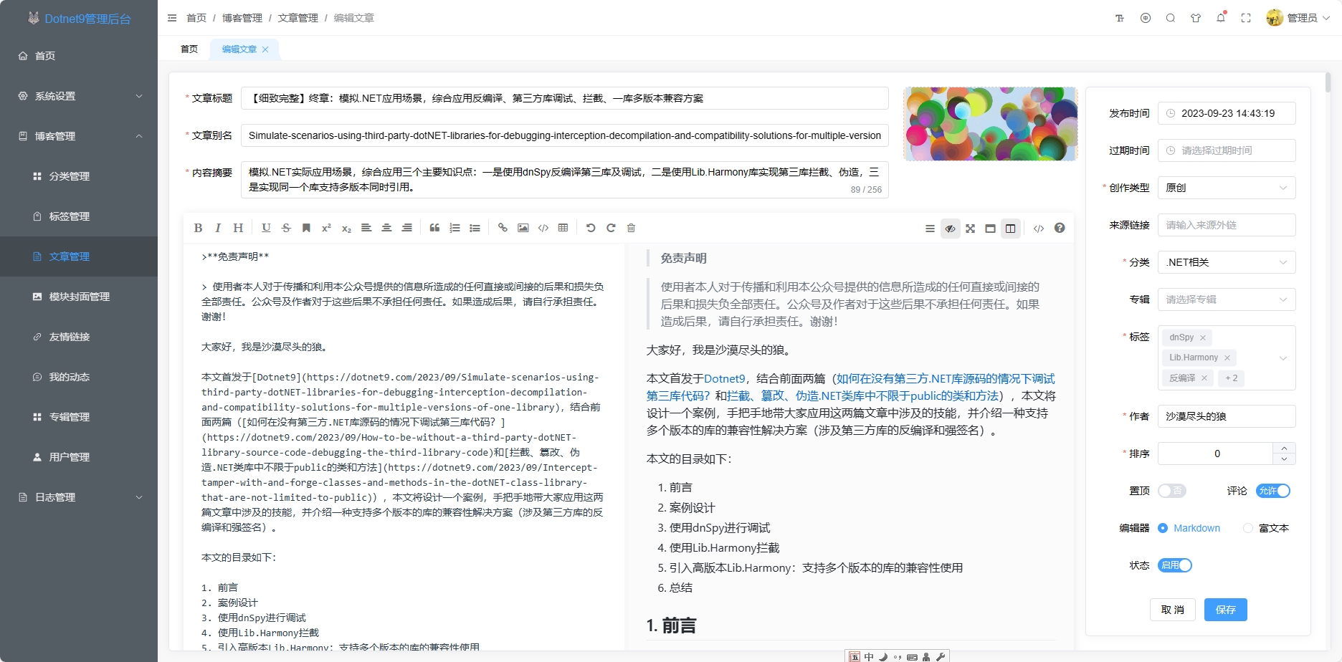Enter fullscreen editor mode
1342x662 pixels.
[x=970, y=229]
